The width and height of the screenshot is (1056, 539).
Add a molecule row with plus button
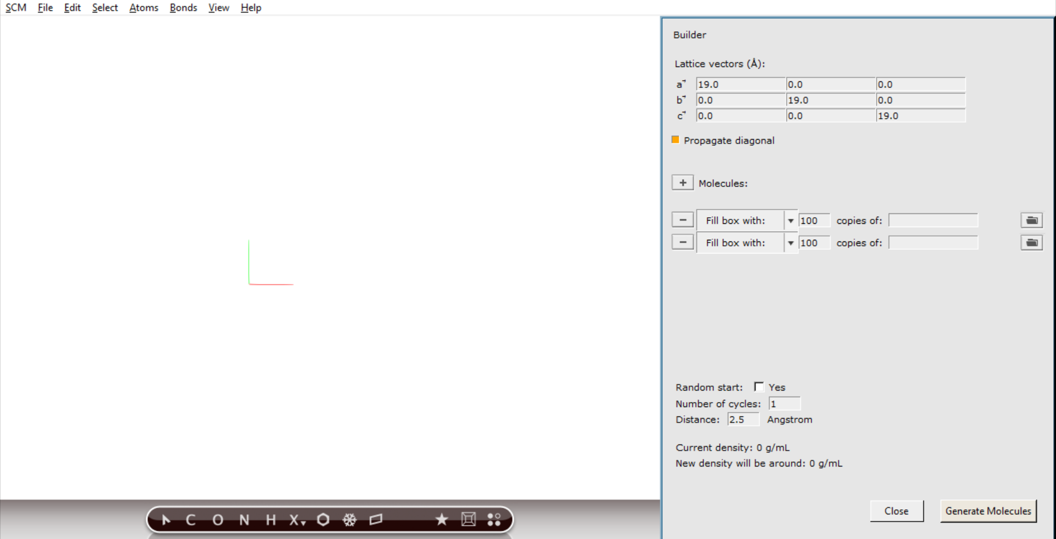[683, 183]
